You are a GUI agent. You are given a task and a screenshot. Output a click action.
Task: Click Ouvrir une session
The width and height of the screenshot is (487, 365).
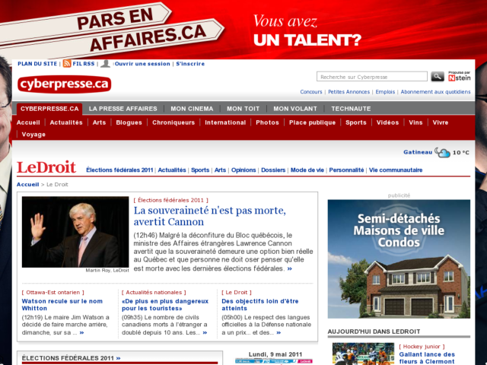(x=142, y=64)
